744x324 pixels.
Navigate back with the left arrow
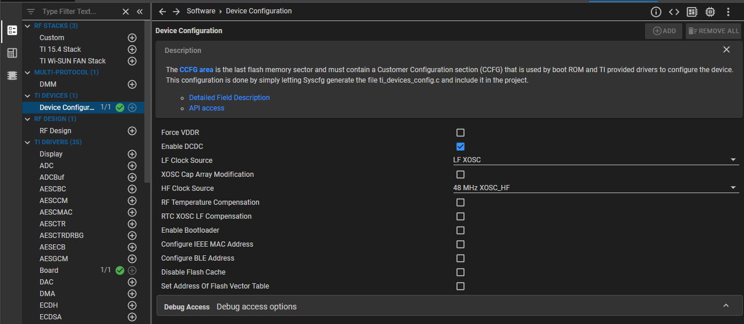tap(162, 12)
